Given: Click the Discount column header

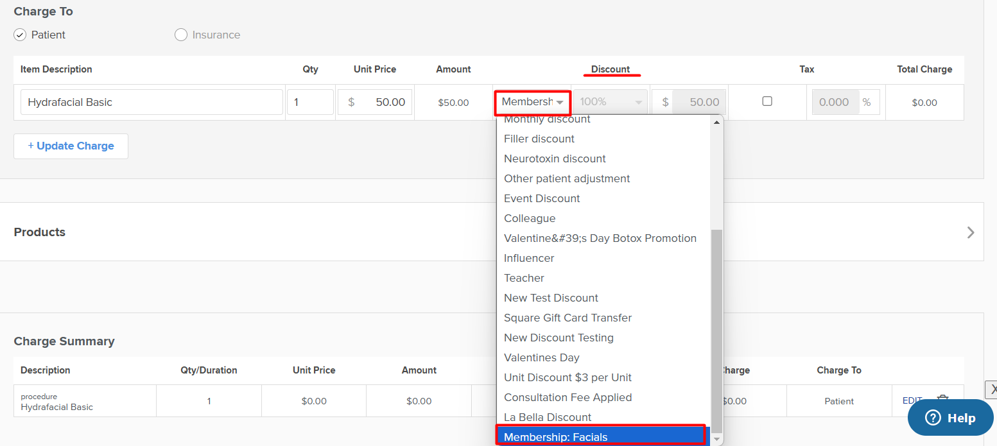Looking at the screenshot, I should click(x=611, y=69).
